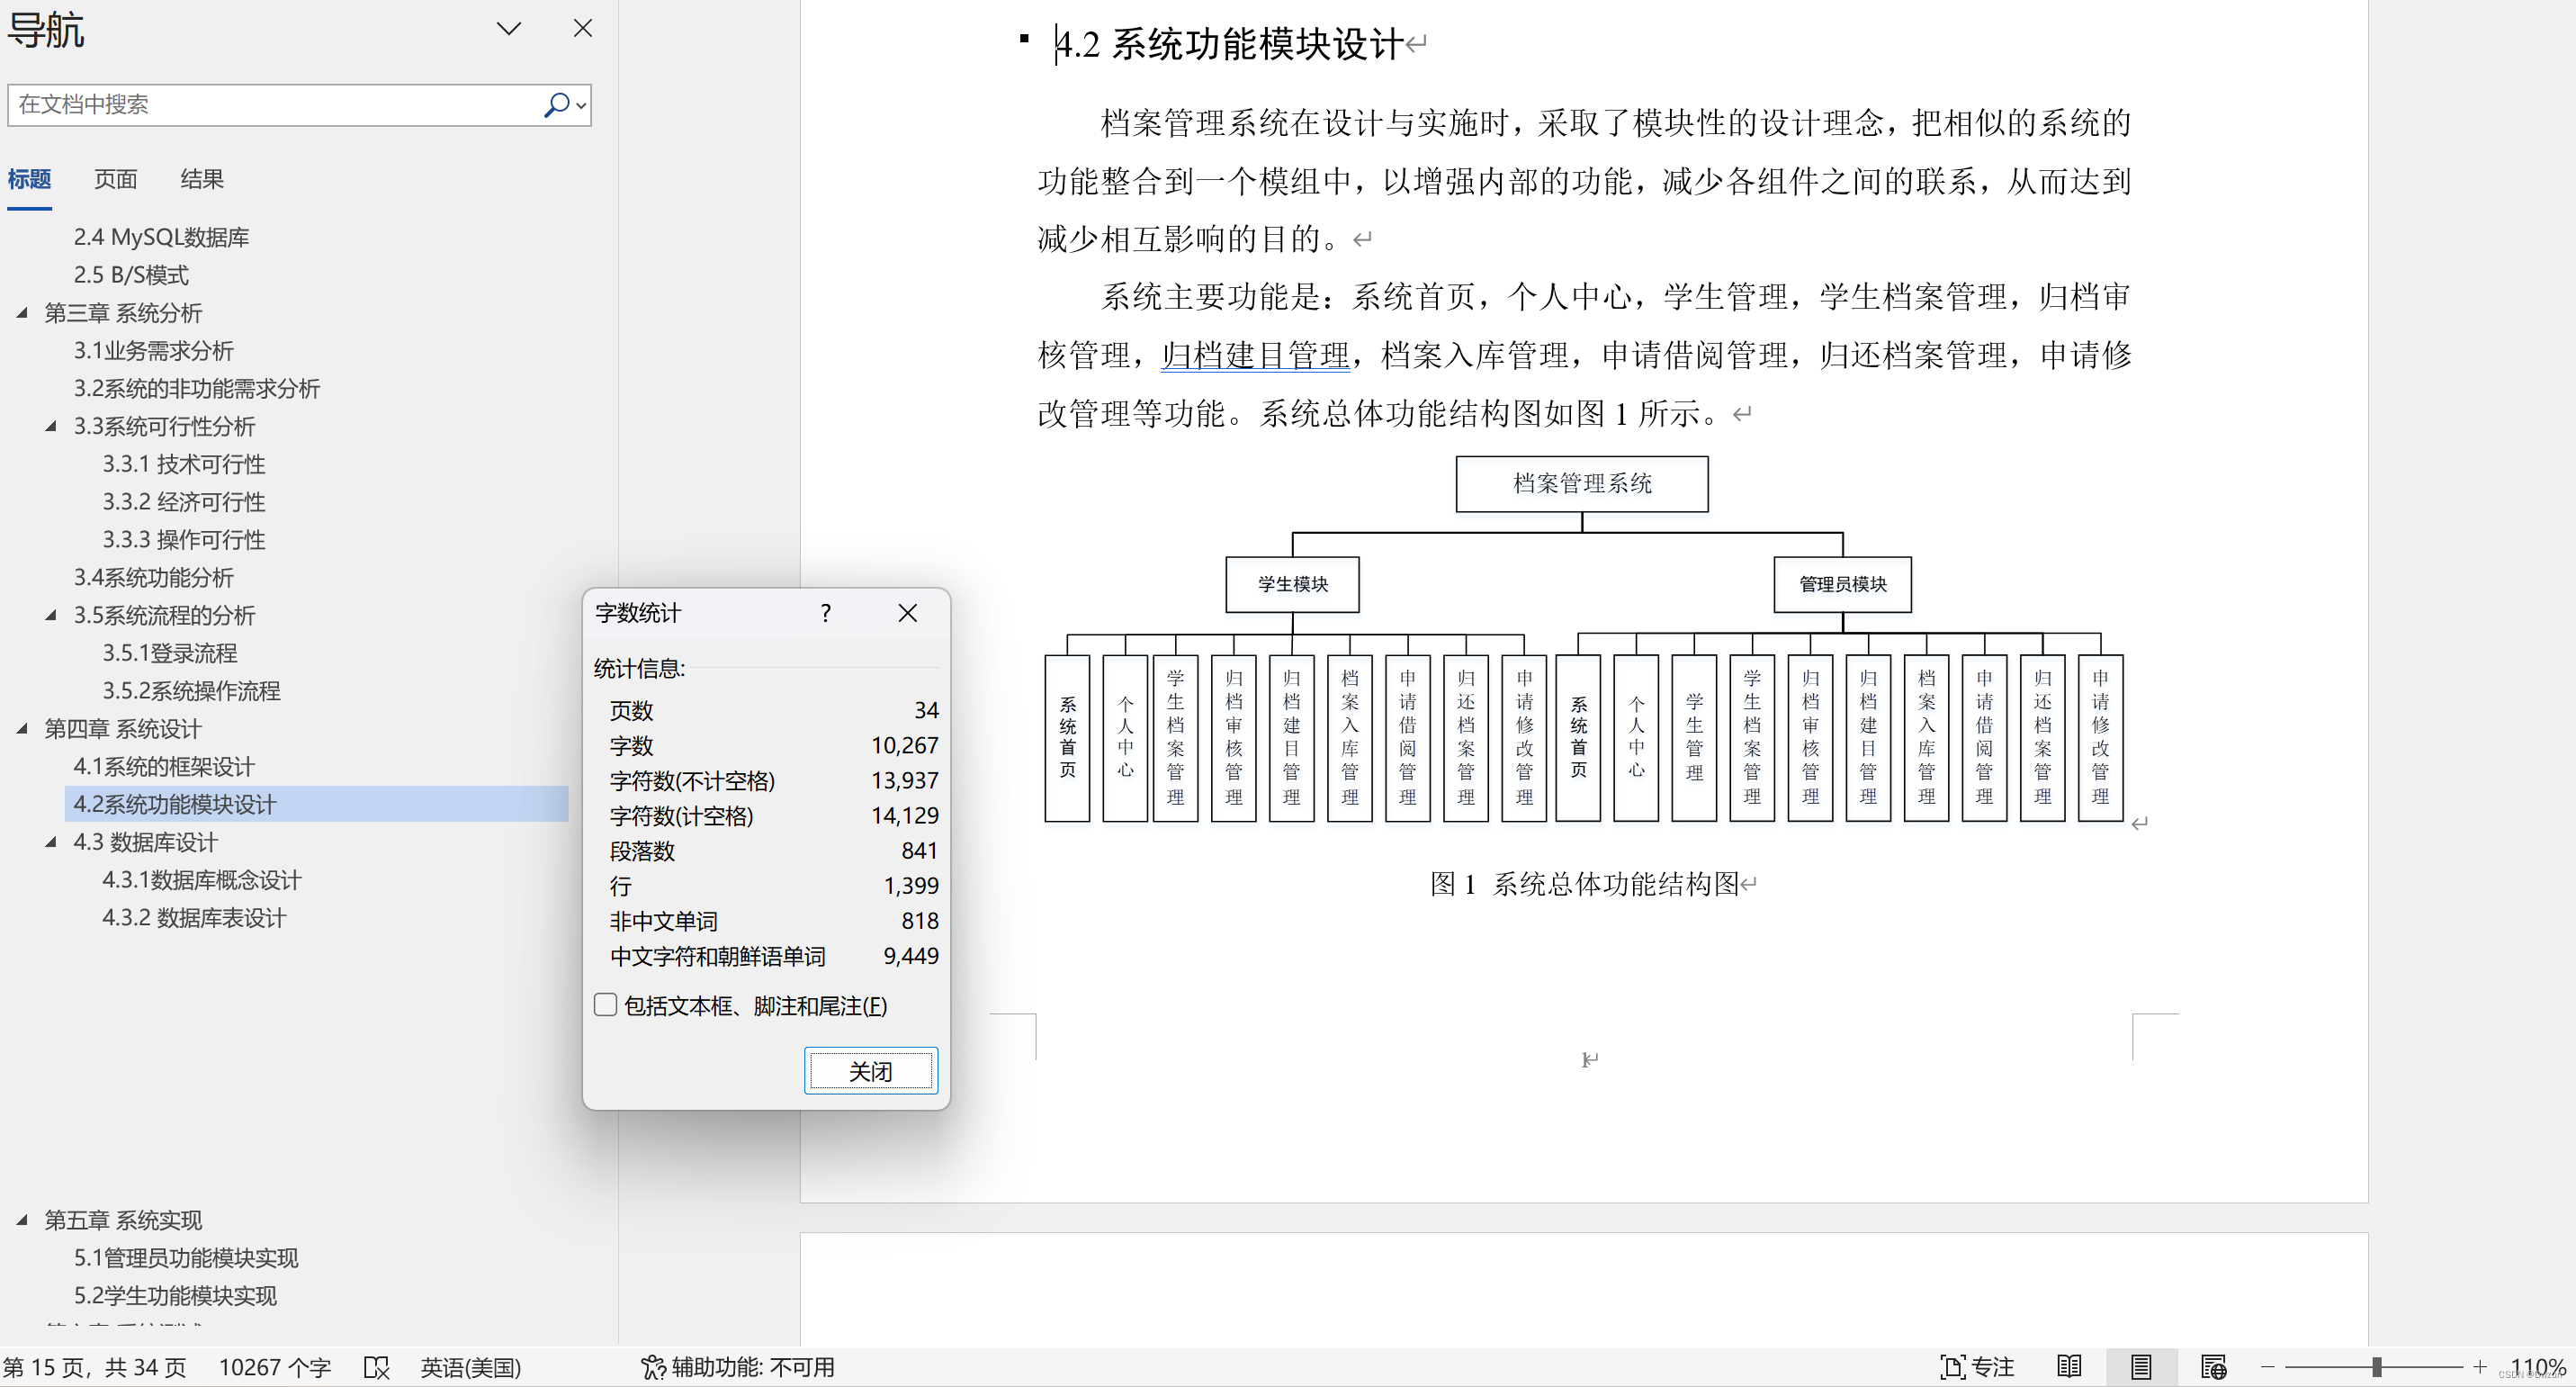Click zoom in plus icon
The height and width of the screenshot is (1387, 2576).
[2480, 1367]
